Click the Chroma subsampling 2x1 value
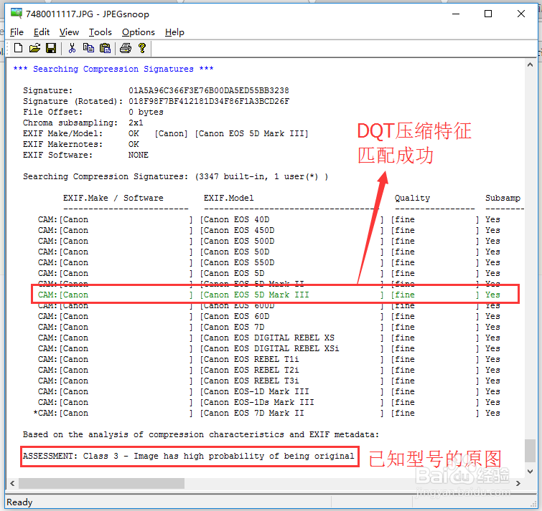The image size is (542, 511). point(136,123)
